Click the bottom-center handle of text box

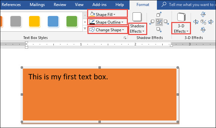100,122
